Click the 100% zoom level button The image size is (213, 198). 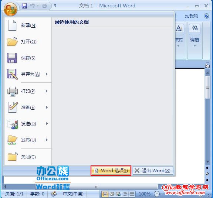[x=145, y=194]
